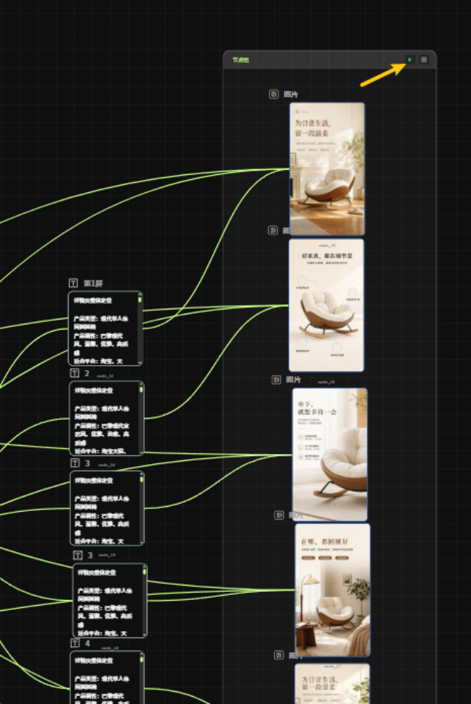The width and height of the screenshot is (471, 704).
Task: Click the image icon above the living room poster
Action: click(279, 515)
